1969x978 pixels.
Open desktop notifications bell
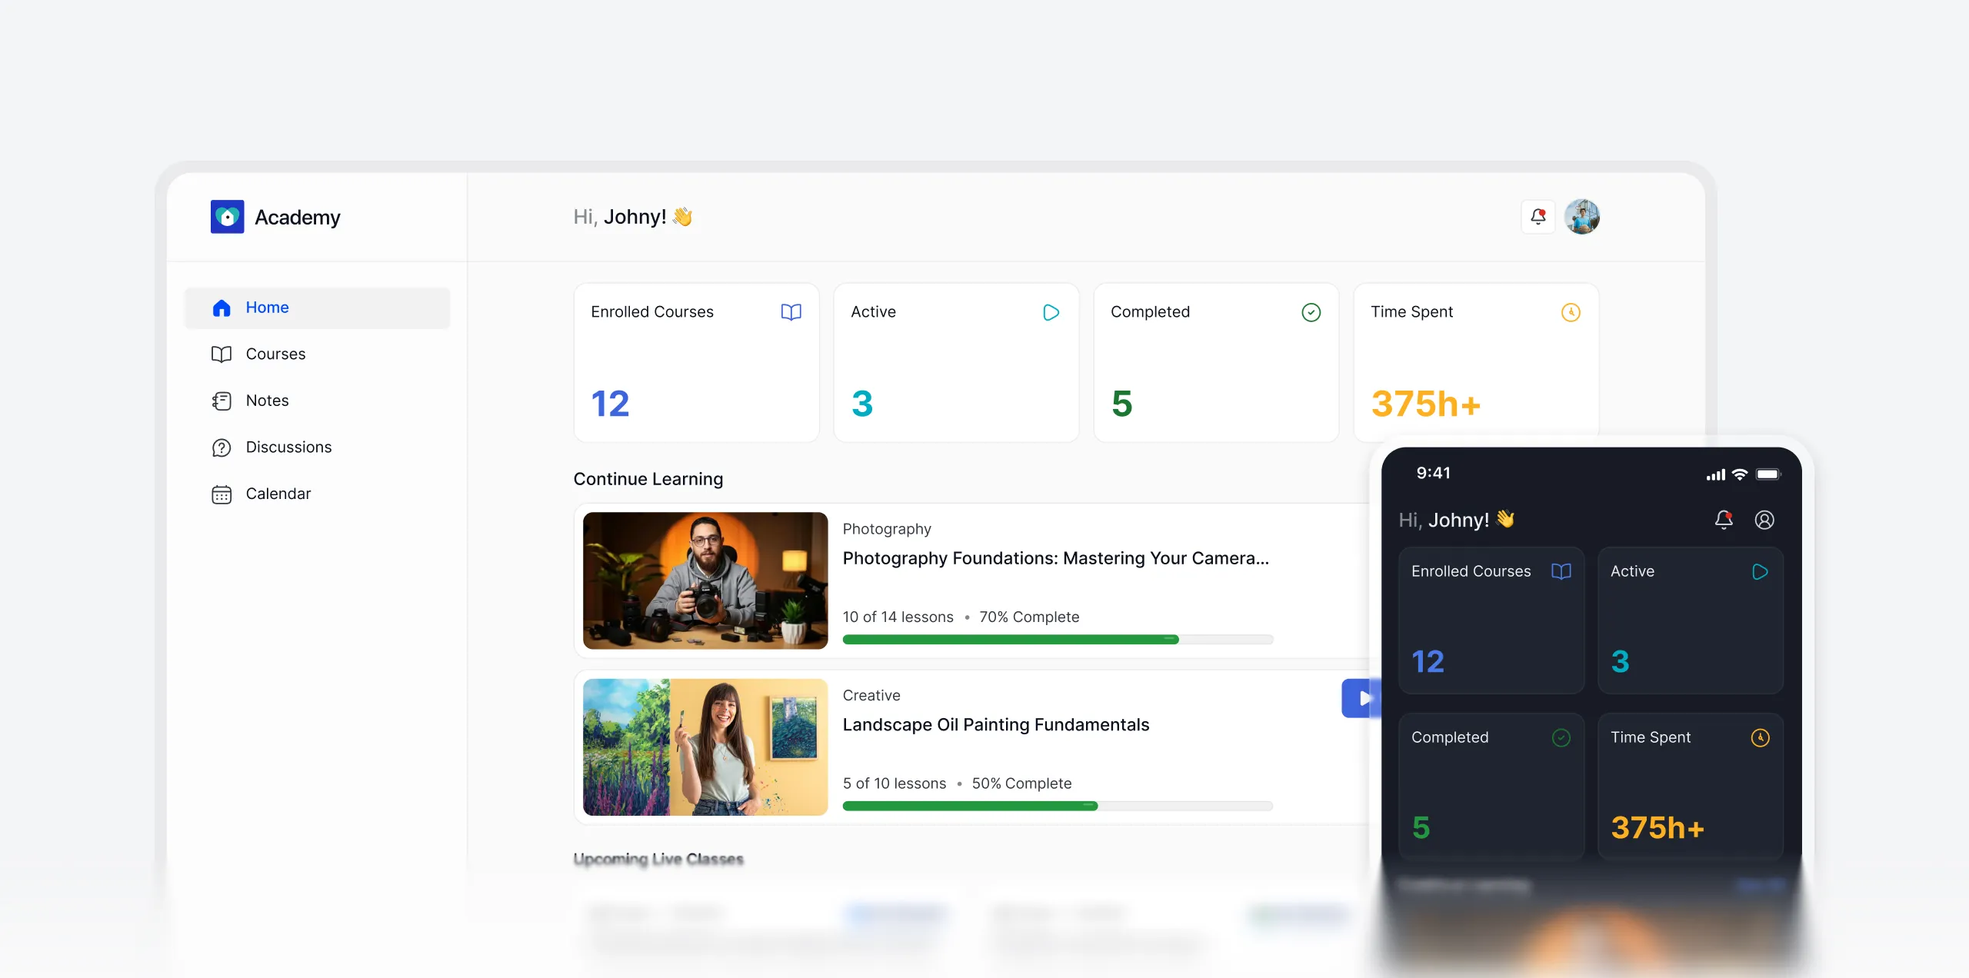click(x=1538, y=217)
